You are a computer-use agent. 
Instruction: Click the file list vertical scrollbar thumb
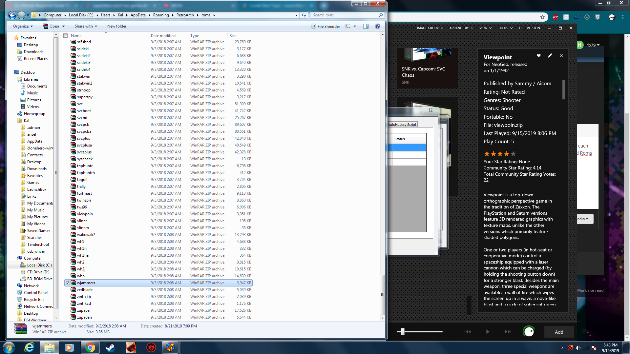[x=382, y=295]
